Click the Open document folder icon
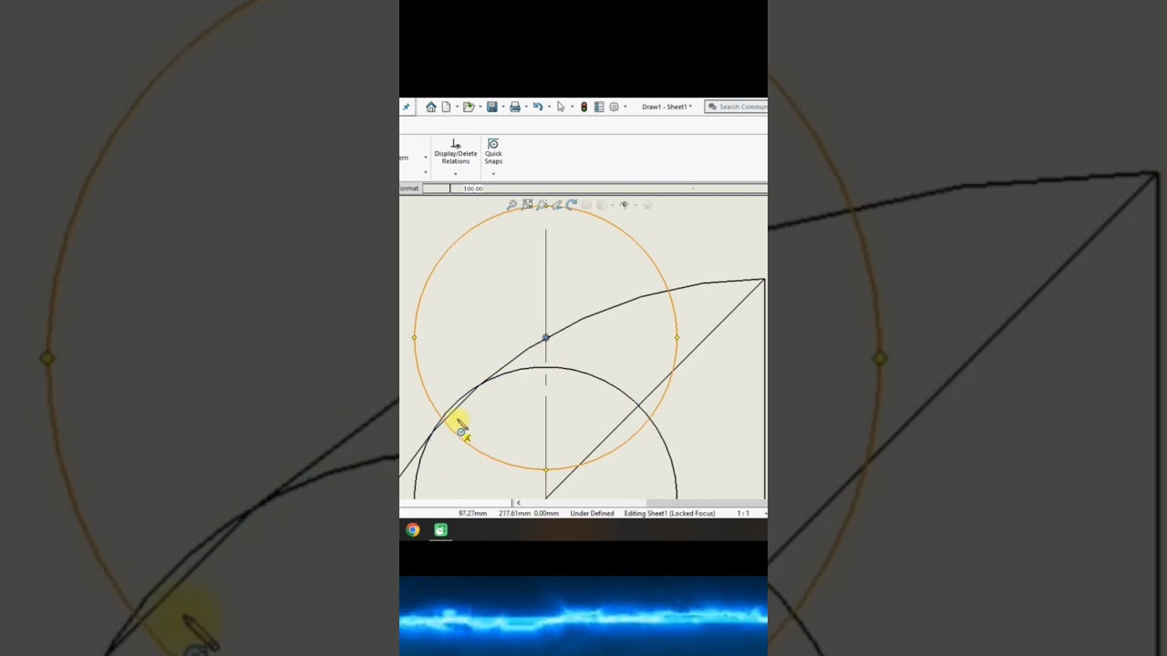 [x=469, y=107]
